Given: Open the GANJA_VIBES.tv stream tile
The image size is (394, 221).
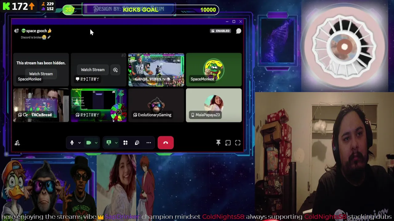Looking at the screenshot, I should pos(156,70).
